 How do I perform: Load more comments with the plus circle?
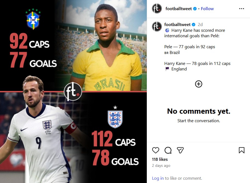[199, 84]
